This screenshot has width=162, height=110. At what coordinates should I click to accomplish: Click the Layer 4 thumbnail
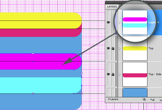coord(135,22)
